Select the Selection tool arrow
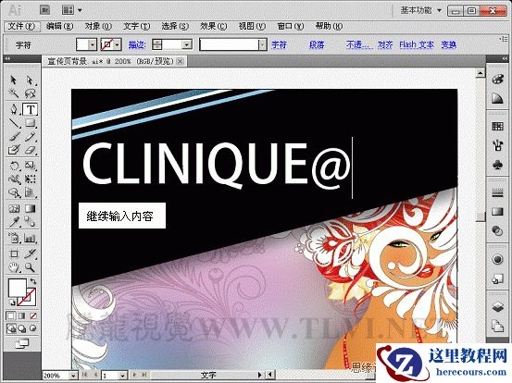Screen dimensions: 512x383 pos(13,80)
